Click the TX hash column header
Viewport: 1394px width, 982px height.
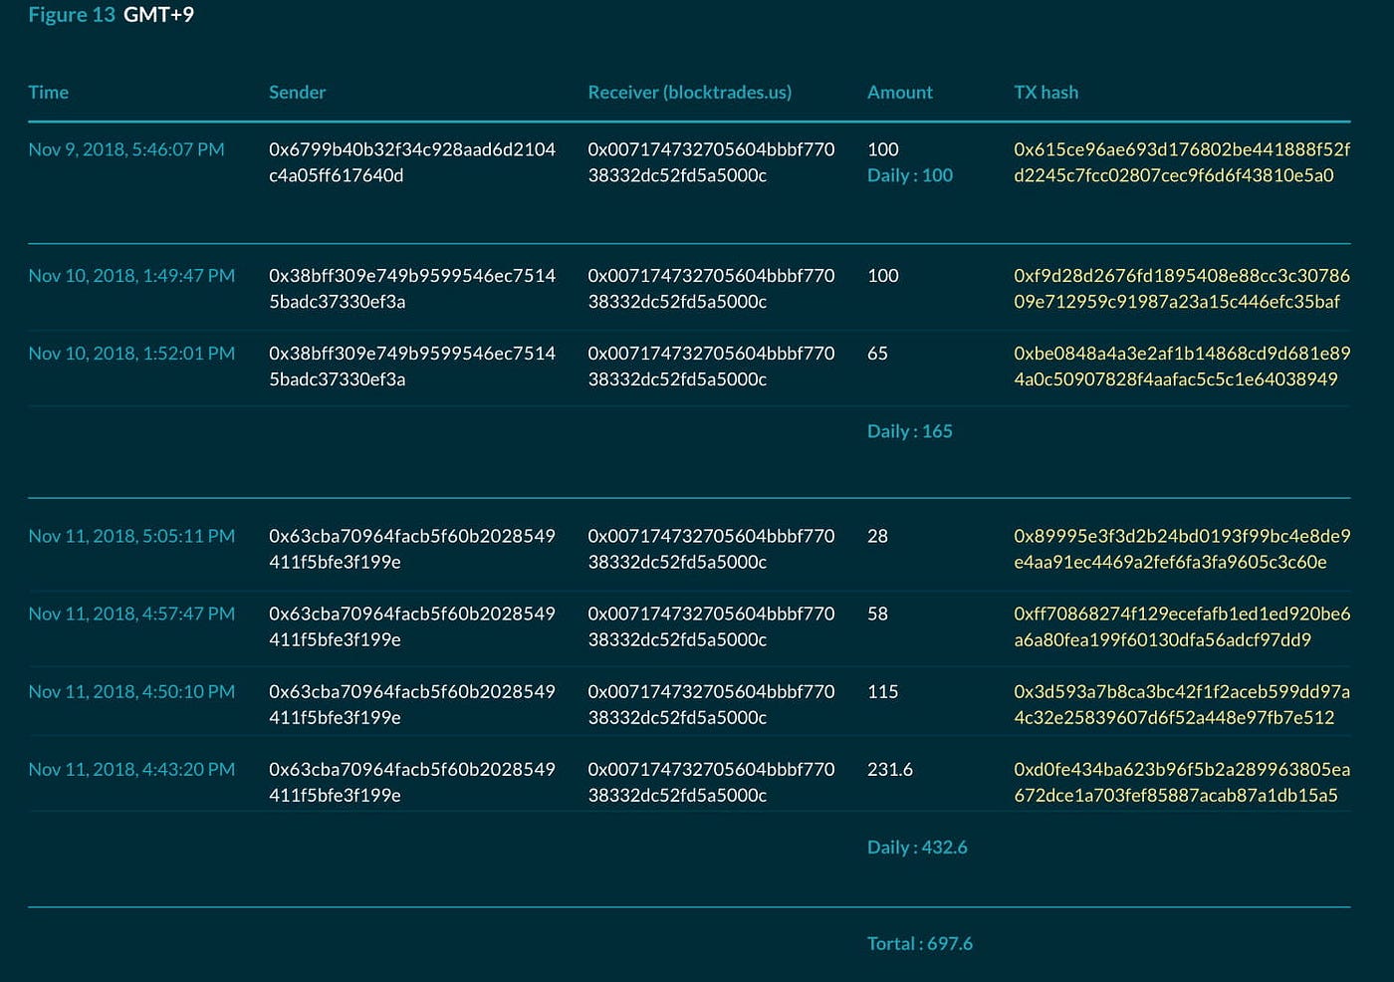point(1045,92)
